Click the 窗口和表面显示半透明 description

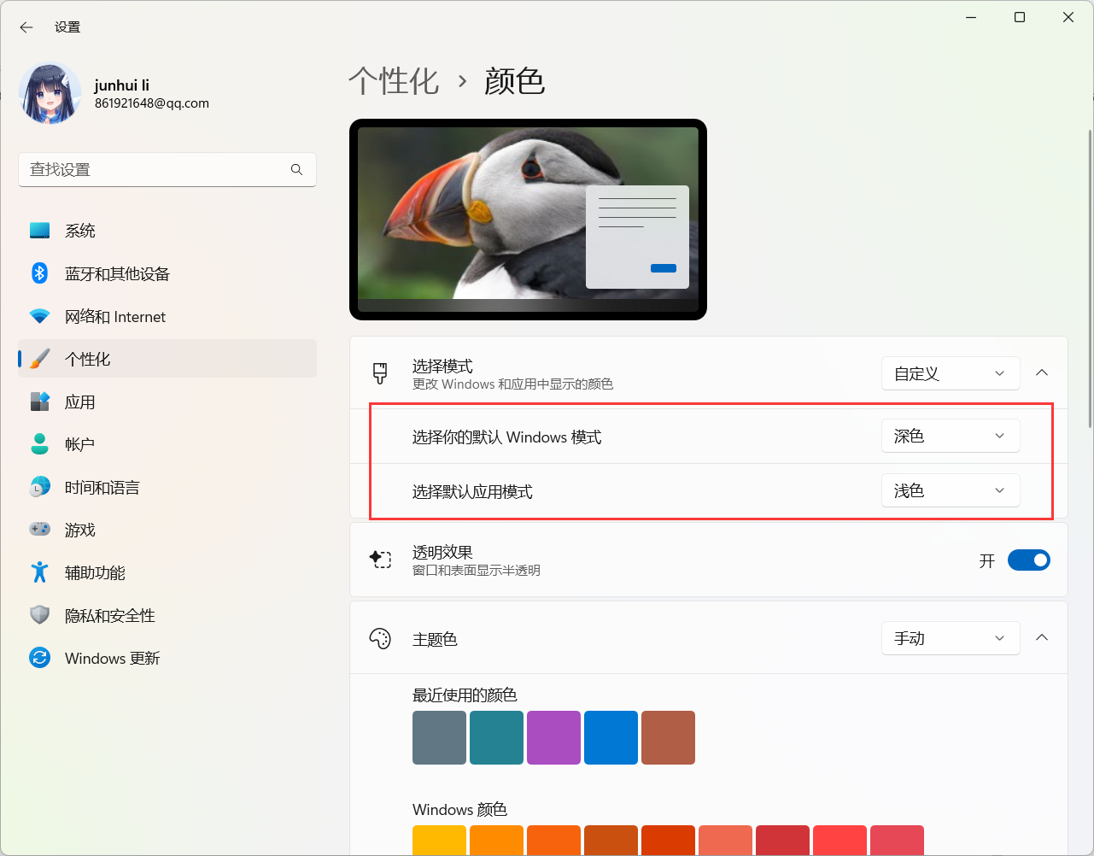(477, 571)
